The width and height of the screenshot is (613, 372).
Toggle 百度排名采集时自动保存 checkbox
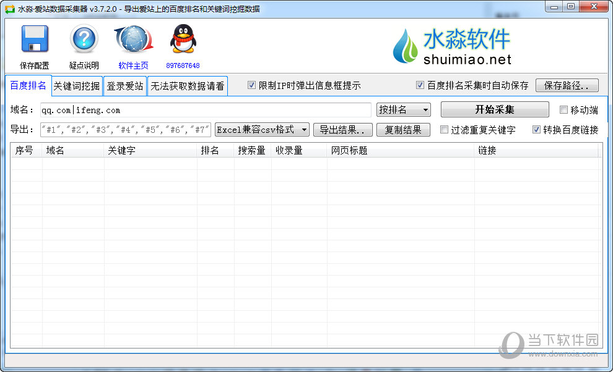point(420,85)
